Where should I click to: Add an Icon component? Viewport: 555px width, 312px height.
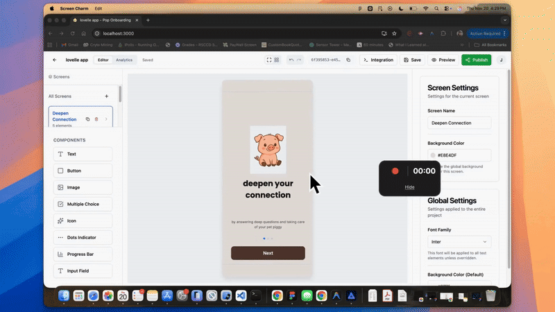83,220
